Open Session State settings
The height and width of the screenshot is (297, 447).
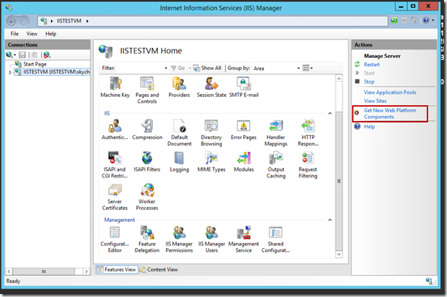(x=211, y=87)
